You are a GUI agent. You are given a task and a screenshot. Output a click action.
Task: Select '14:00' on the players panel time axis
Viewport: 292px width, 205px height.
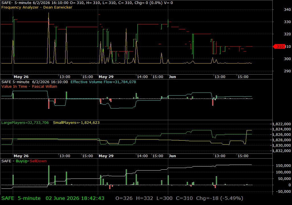(142, 156)
